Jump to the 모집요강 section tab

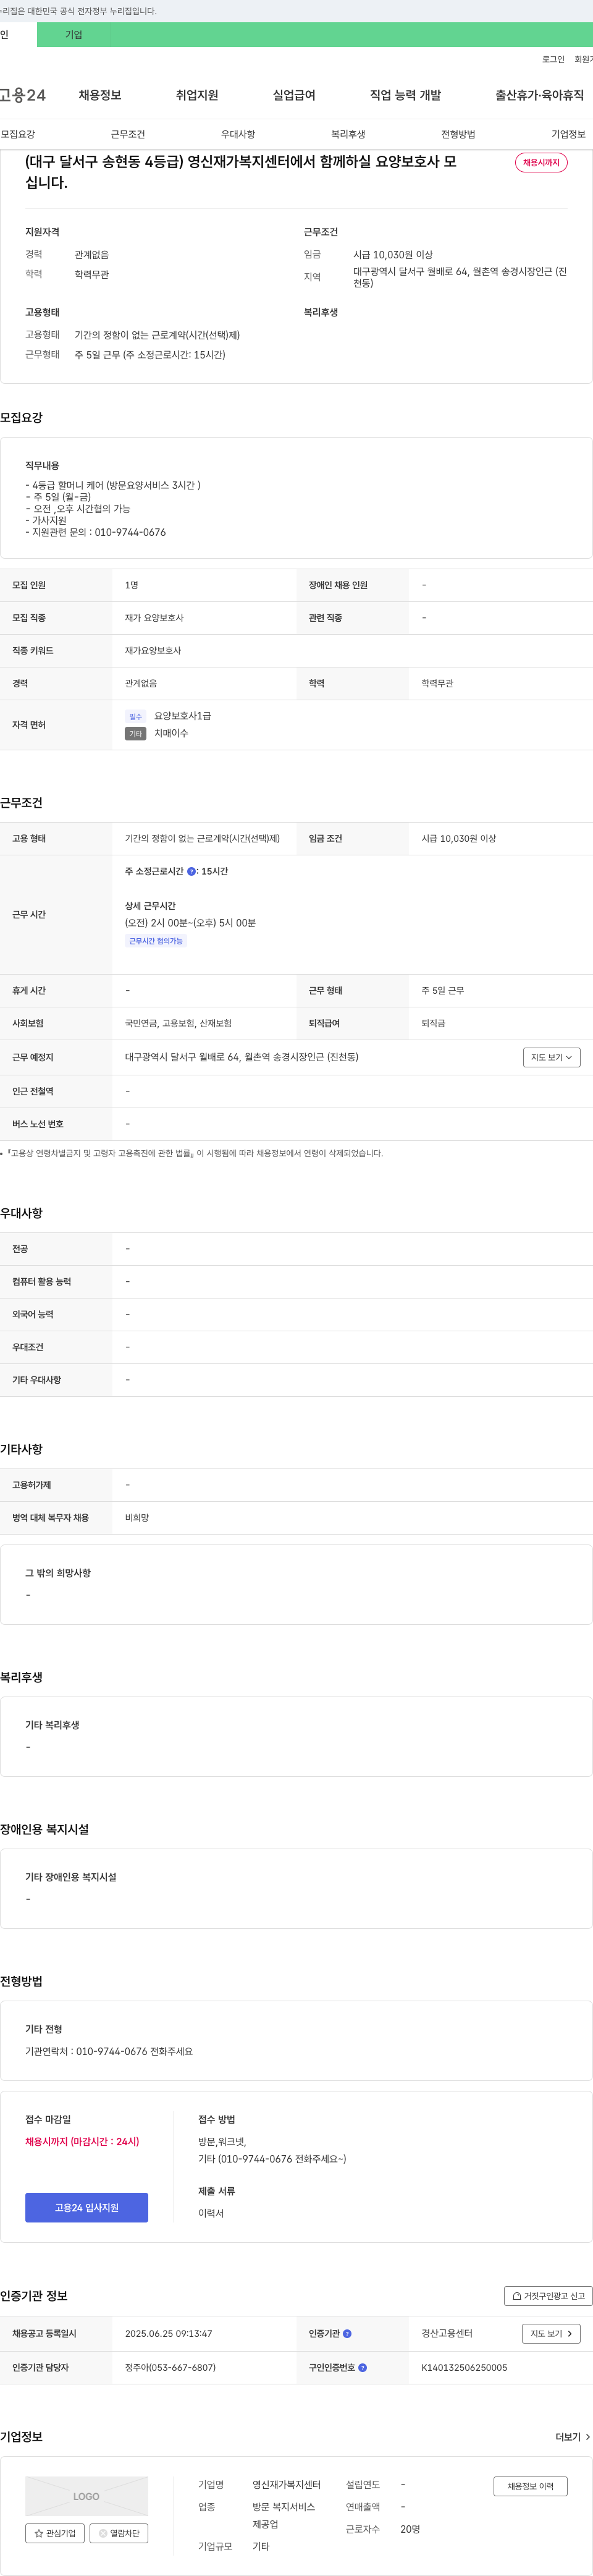pos(18,134)
